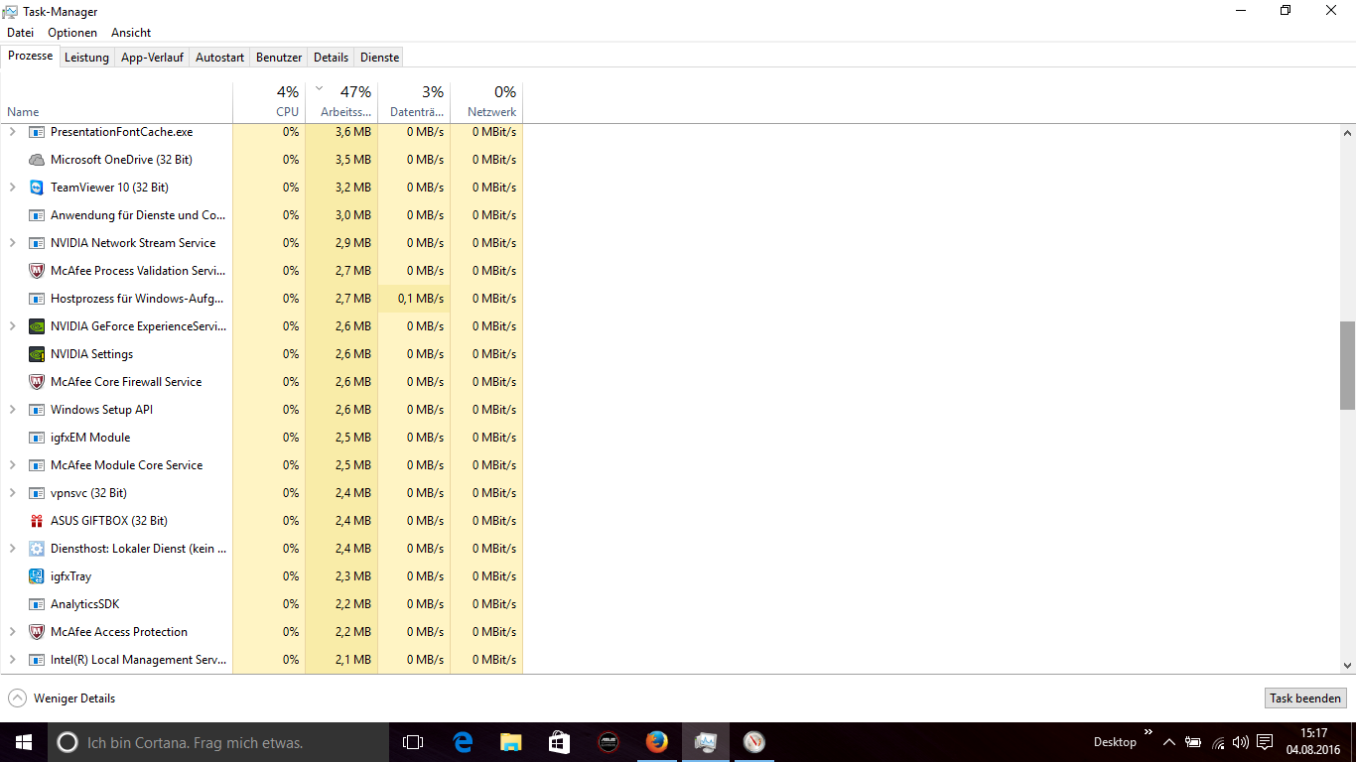Expand the PresentationFontCache.exe process group
This screenshot has width=1356, height=762.
coord(13,132)
